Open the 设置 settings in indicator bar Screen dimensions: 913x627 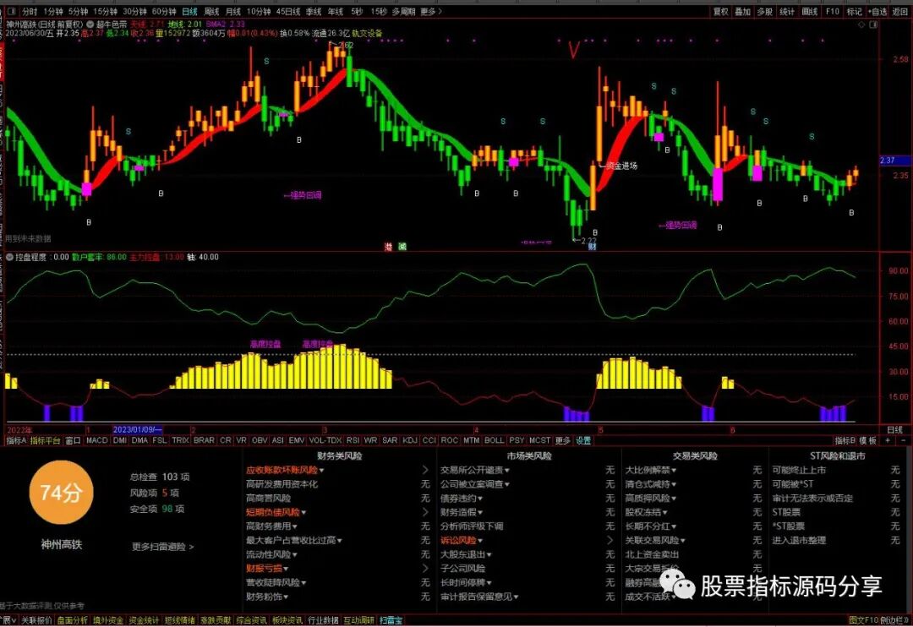582,441
